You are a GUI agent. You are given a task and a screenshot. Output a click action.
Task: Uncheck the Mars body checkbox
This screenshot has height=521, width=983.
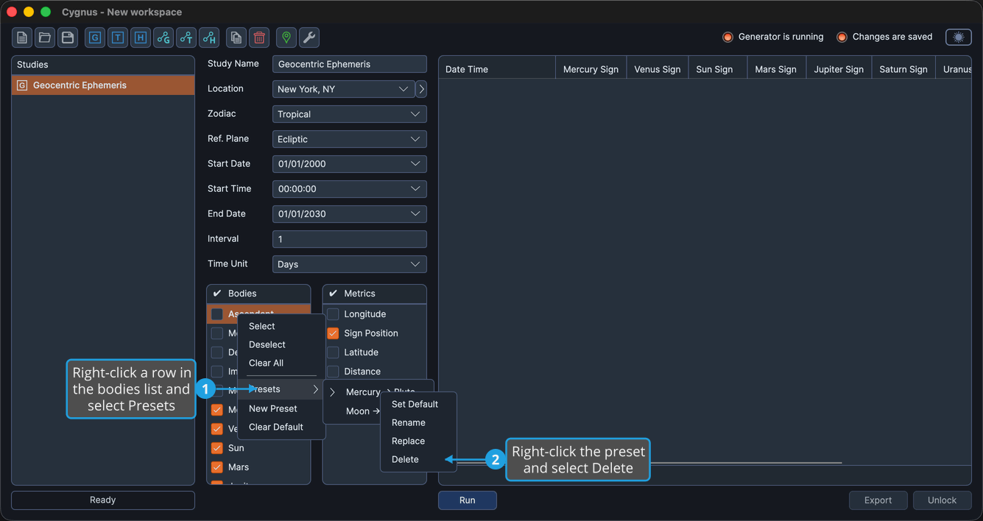coord(217,467)
